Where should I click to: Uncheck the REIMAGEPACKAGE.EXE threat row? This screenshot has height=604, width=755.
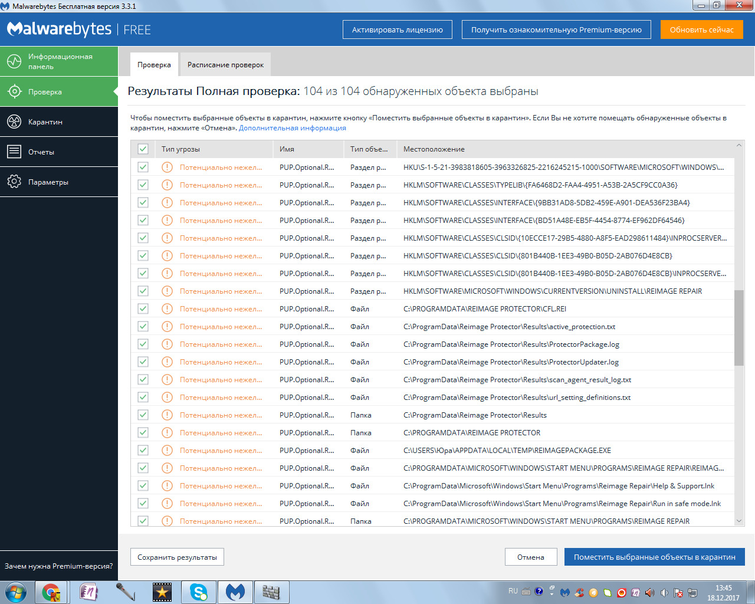[x=143, y=450]
